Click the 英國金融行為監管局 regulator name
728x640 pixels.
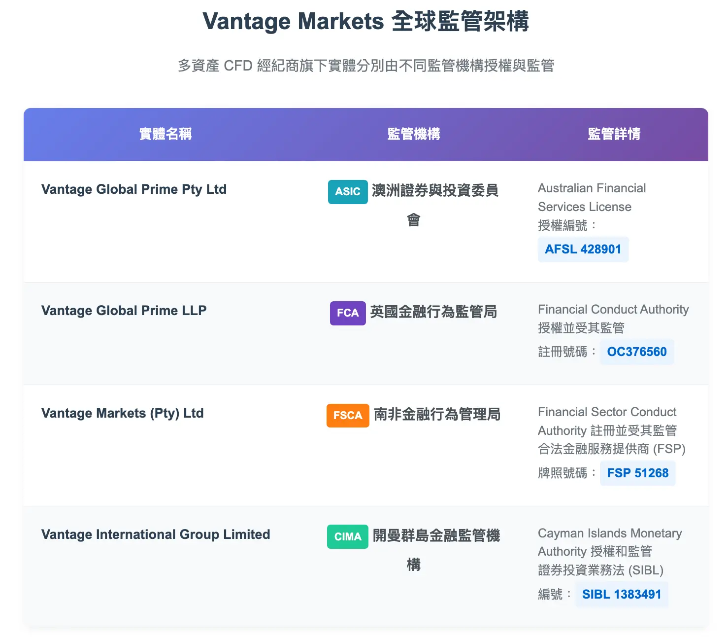(x=433, y=312)
